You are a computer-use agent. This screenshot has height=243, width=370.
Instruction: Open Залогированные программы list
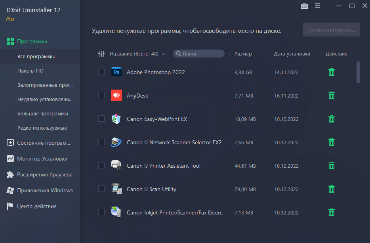tap(46, 85)
